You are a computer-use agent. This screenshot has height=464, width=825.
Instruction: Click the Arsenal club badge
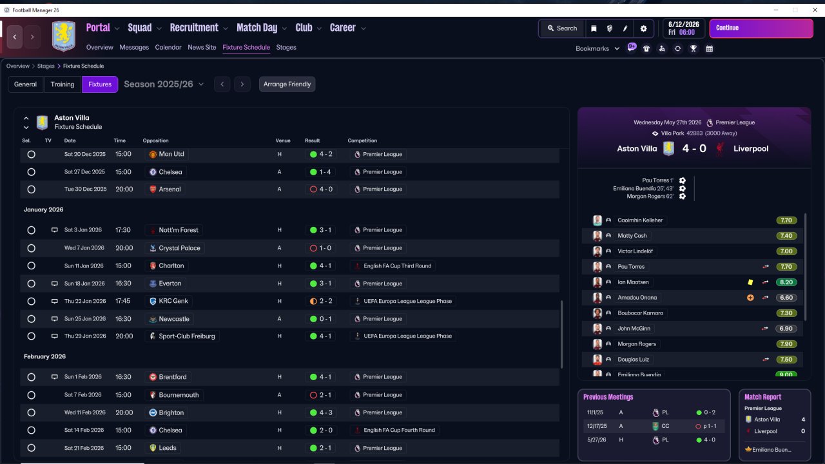point(153,189)
